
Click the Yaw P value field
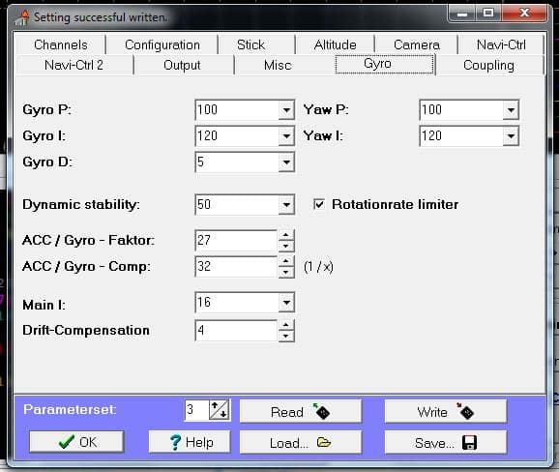coord(461,110)
